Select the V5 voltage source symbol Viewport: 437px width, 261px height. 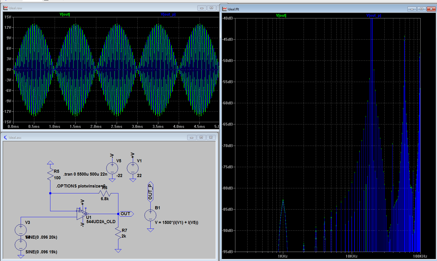(x=112, y=168)
